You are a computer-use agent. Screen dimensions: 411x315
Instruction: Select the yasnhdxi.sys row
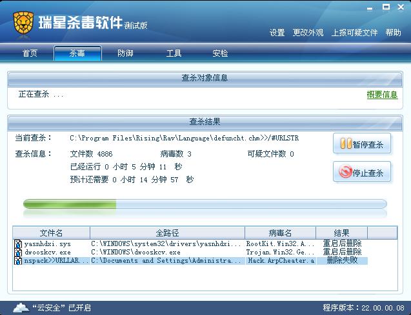coord(190,244)
